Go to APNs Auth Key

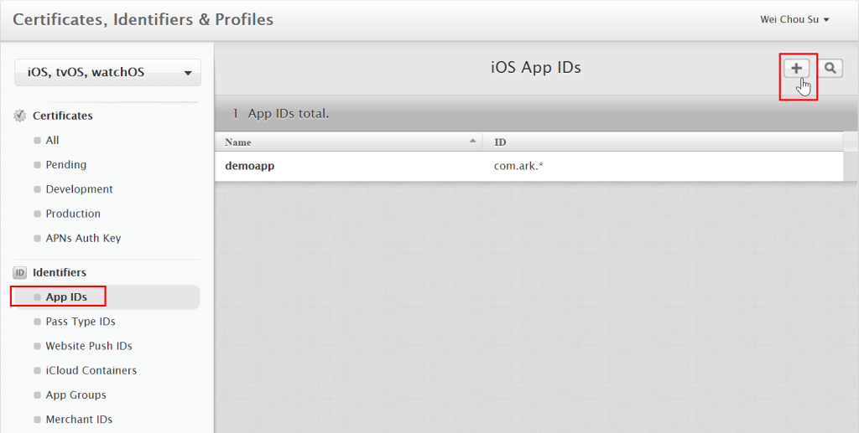click(x=83, y=239)
